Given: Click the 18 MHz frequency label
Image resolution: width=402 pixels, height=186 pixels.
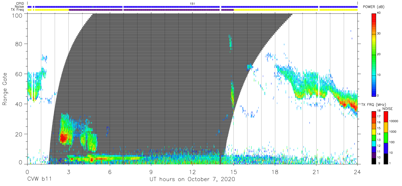Looking at the screenshot, I should (x=379, y=111).
